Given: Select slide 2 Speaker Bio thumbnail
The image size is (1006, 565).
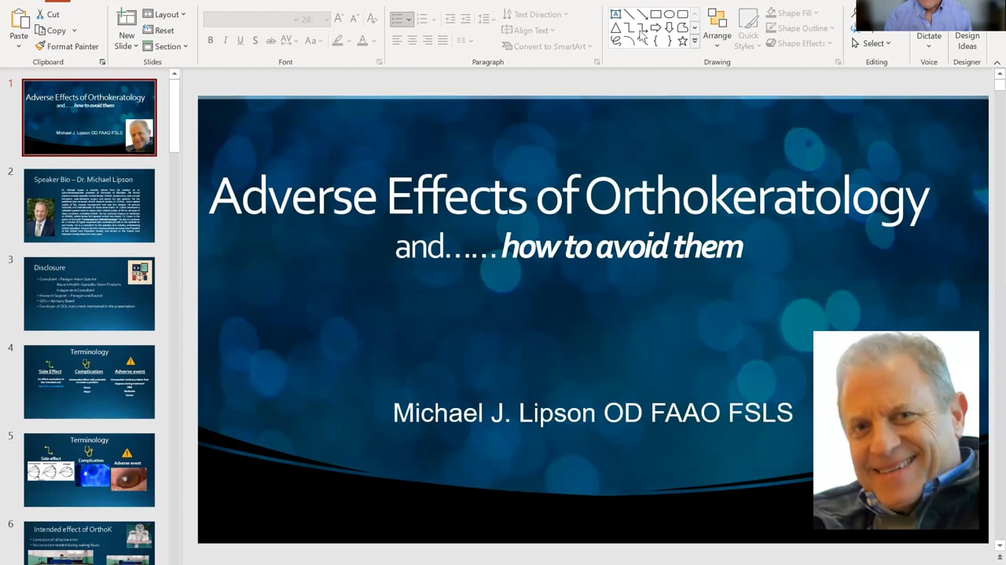Looking at the screenshot, I should (90, 206).
